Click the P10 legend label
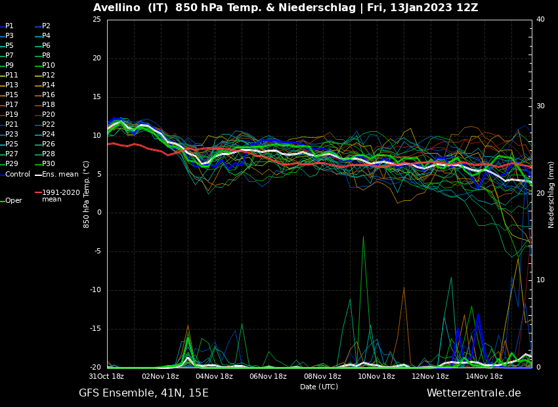 point(49,66)
